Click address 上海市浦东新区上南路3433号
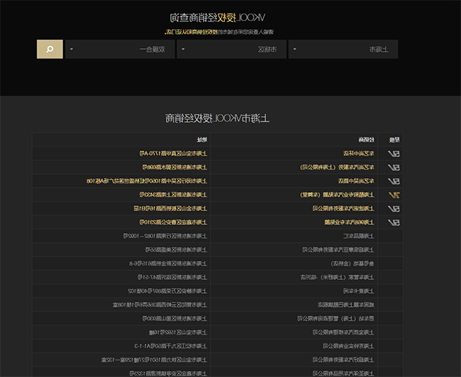The image size is (461, 377). (173, 195)
